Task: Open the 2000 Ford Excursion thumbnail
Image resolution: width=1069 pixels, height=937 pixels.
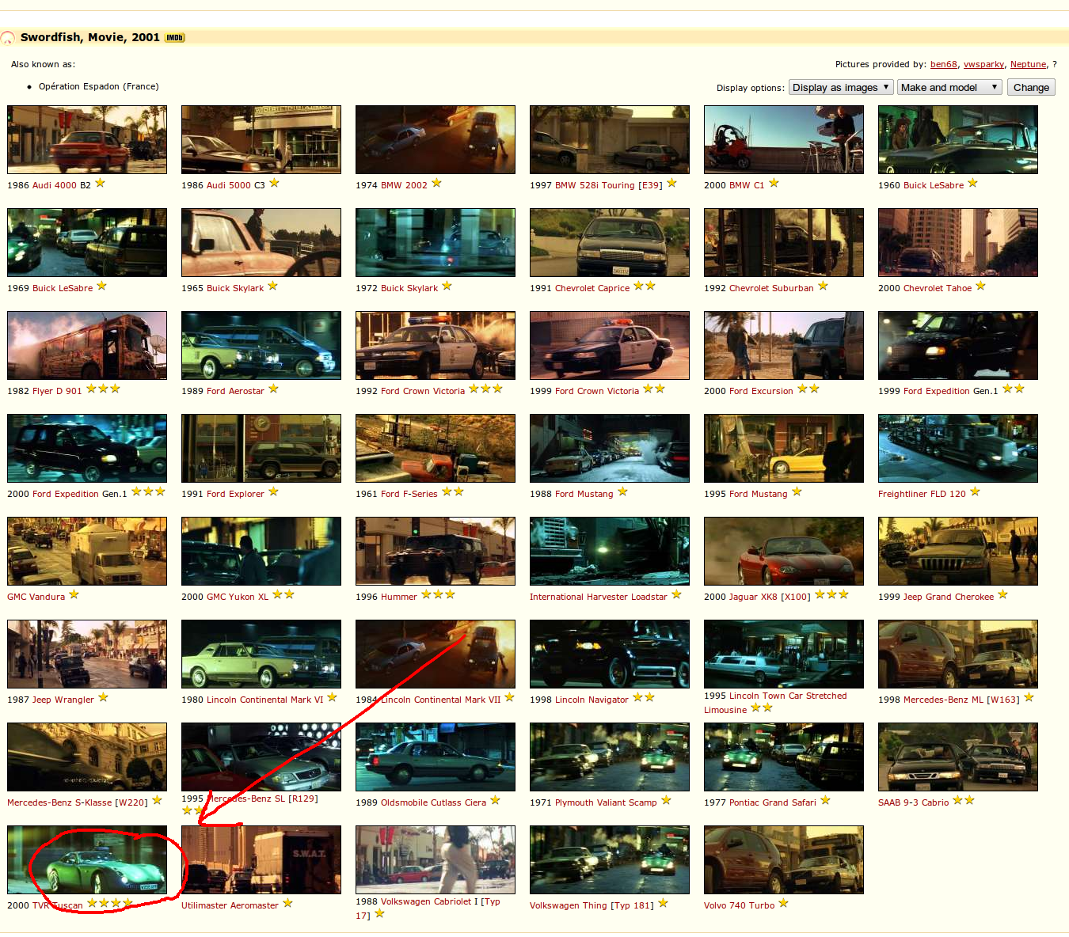Action: point(784,345)
